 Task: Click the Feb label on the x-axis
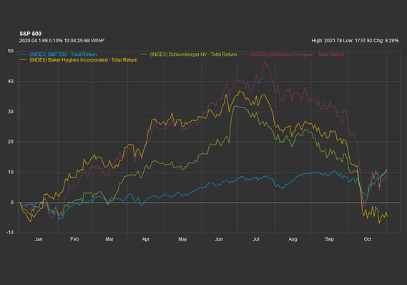[74, 239]
